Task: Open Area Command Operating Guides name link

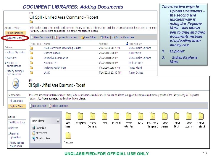Action: coord(62,48)
